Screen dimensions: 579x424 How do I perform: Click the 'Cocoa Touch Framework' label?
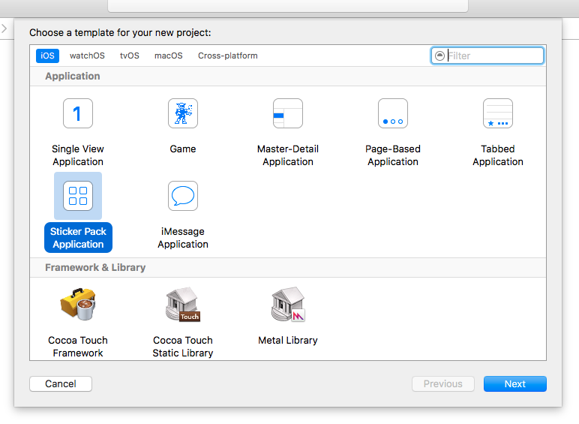(78, 347)
